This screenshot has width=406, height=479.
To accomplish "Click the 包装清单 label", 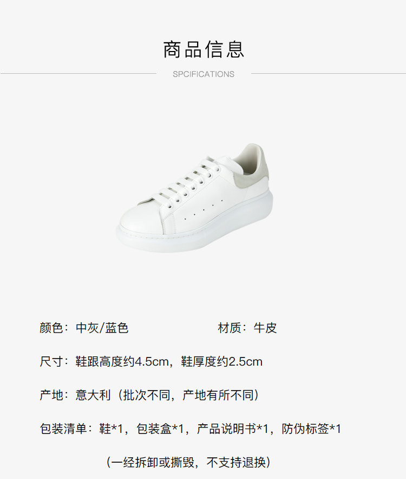I will [63, 429].
